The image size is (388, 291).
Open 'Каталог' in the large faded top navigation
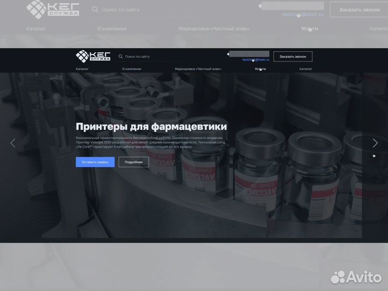[x=36, y=29]
